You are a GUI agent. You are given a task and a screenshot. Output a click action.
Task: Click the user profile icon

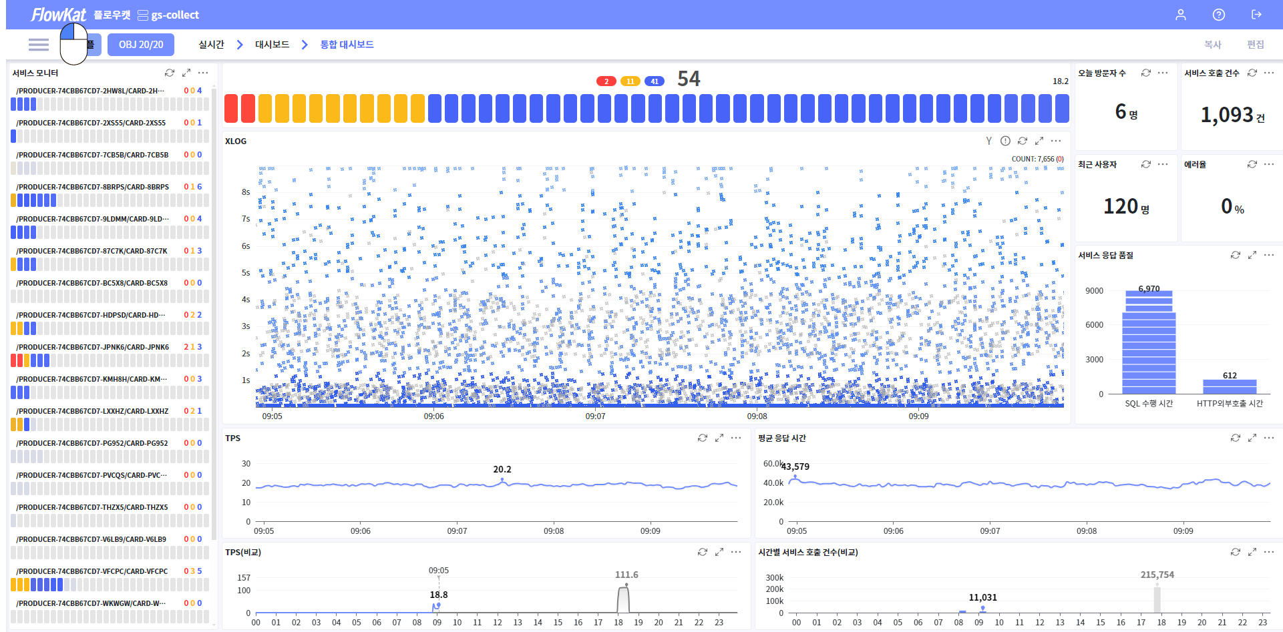coord(1180,15)
